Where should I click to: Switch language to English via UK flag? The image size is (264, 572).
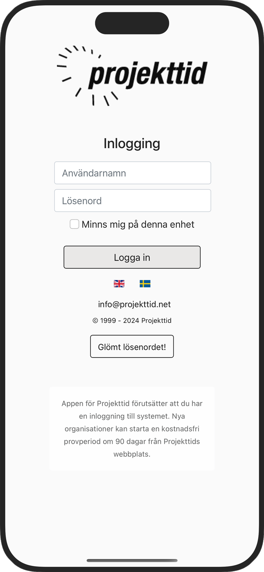point(119,284)
